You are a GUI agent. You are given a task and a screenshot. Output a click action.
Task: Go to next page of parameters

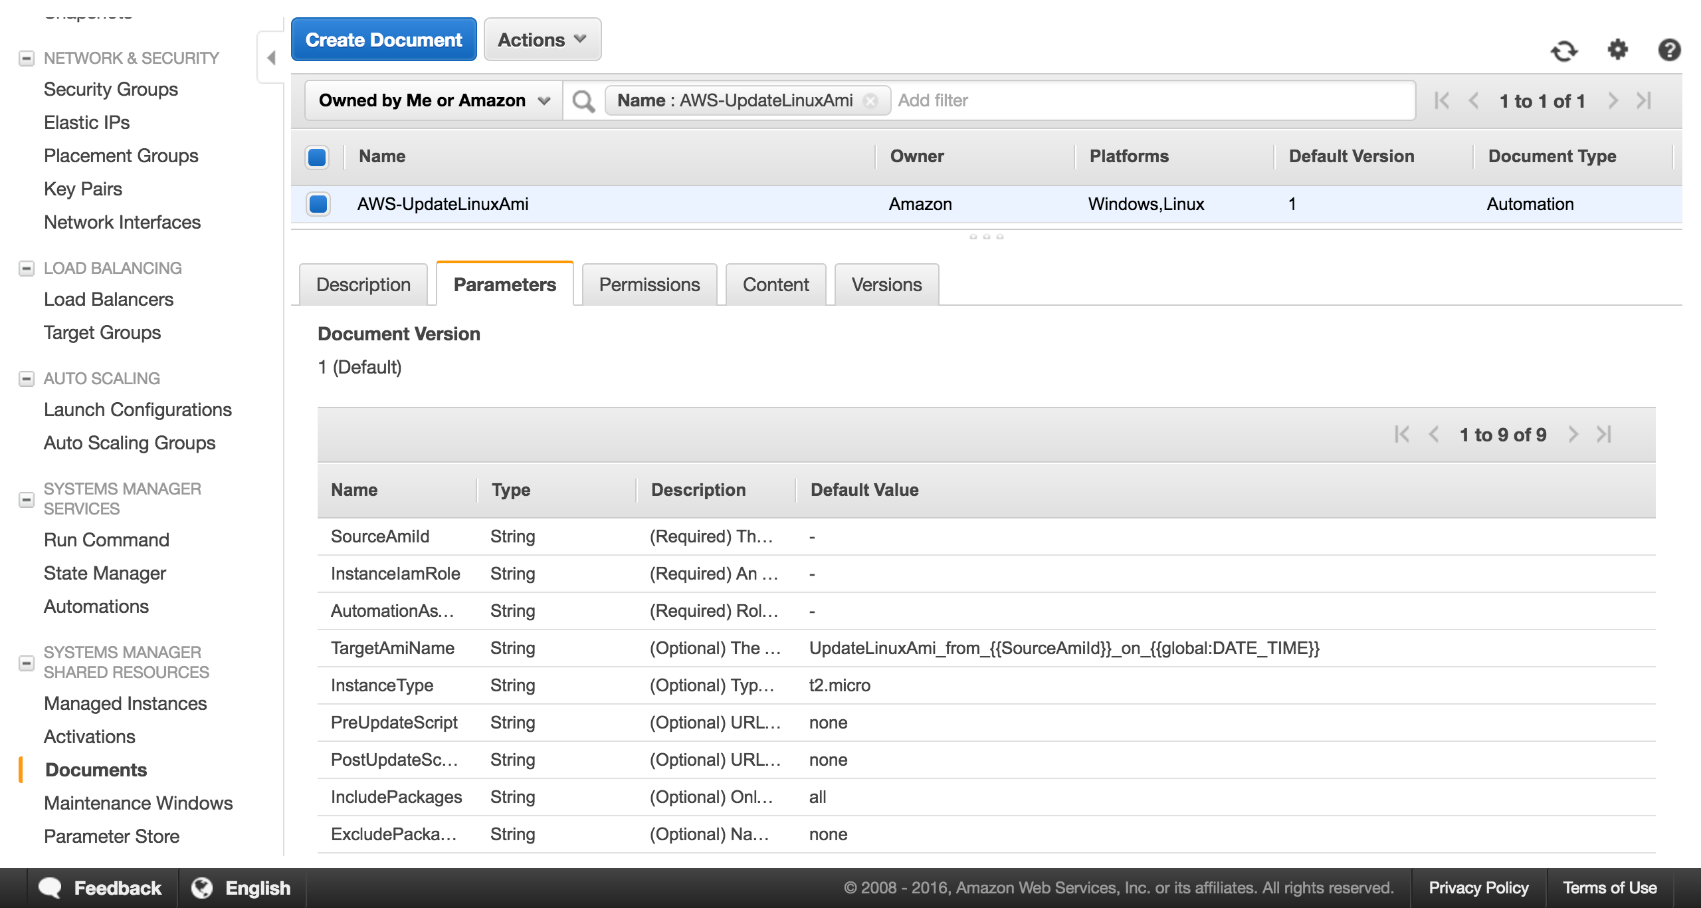click(x=1573, y=435)
